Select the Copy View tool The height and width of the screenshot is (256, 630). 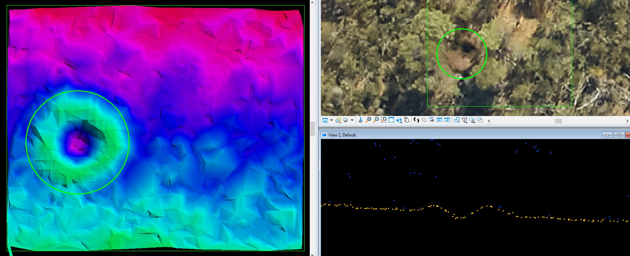click(x=457, y=120)
